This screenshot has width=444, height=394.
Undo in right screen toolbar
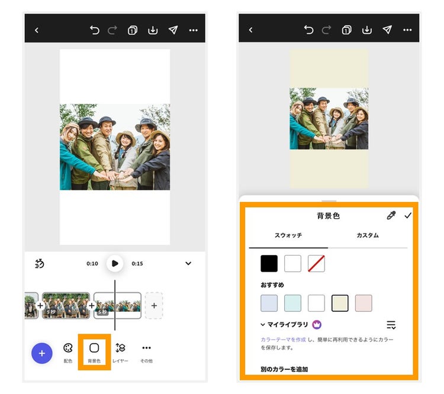click(308, 30)
